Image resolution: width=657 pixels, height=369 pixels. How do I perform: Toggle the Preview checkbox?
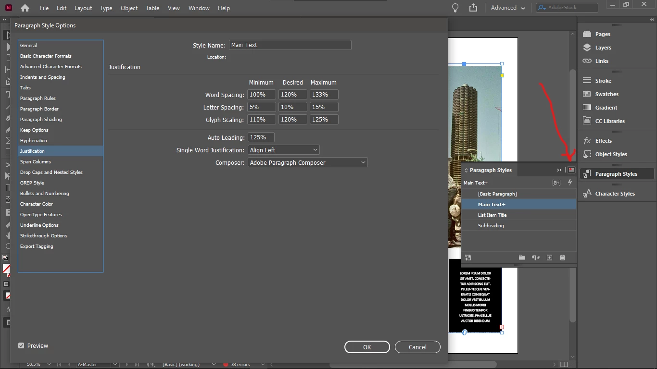(x=21, y=345)
